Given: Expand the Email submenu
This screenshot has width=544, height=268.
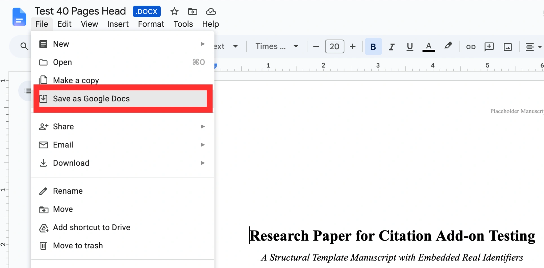Looking at the screenshot, I should point(122,145).
